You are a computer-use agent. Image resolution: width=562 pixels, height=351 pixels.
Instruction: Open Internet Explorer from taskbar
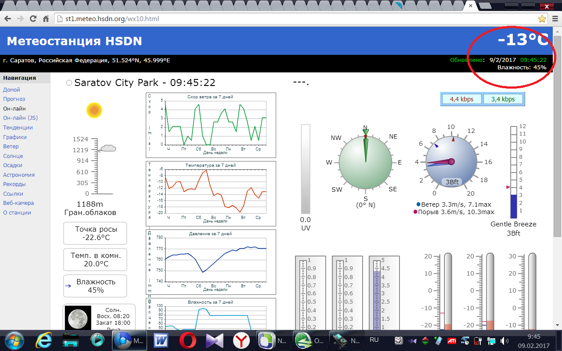[x=44, y=340]
